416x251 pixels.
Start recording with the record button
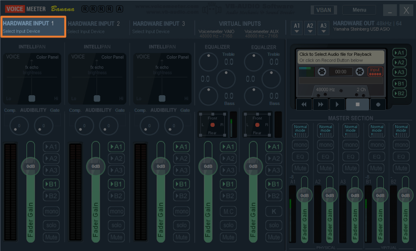coord(378,104)
